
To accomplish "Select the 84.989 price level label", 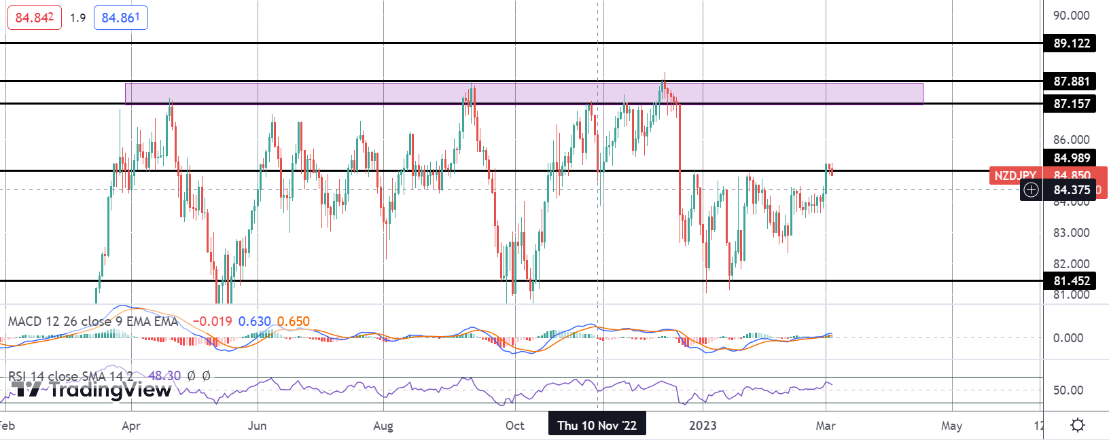I will [1071, 158].
